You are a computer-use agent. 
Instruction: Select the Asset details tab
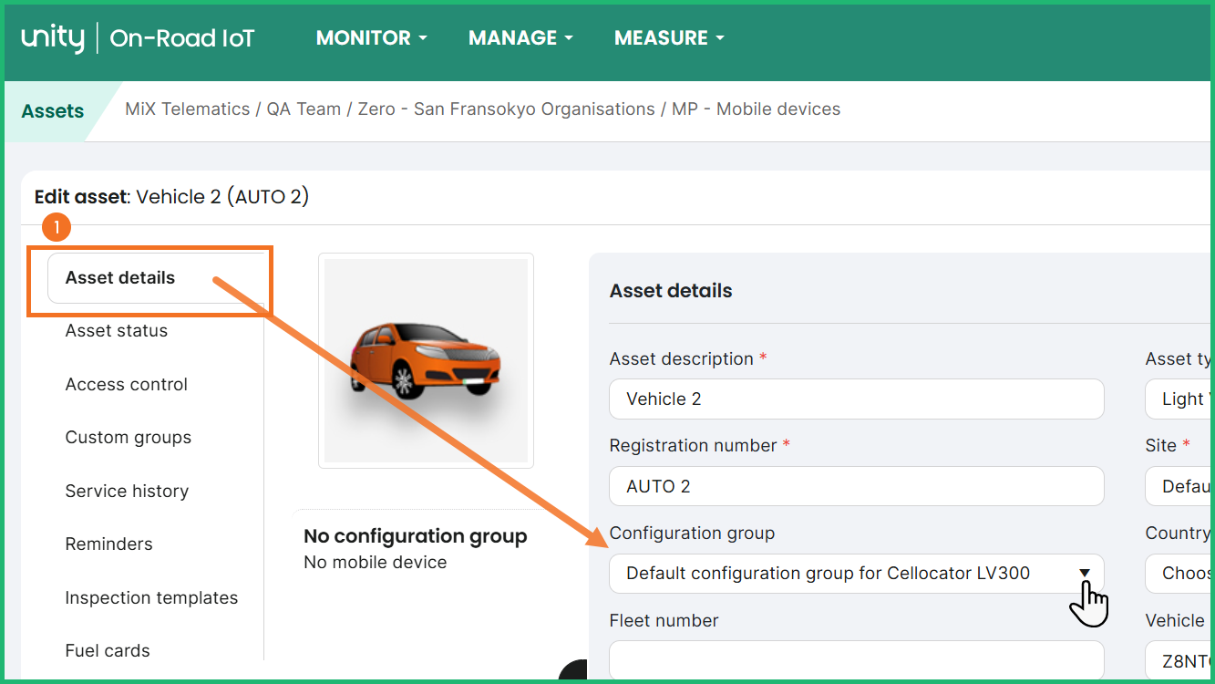[x=120, y=278]
